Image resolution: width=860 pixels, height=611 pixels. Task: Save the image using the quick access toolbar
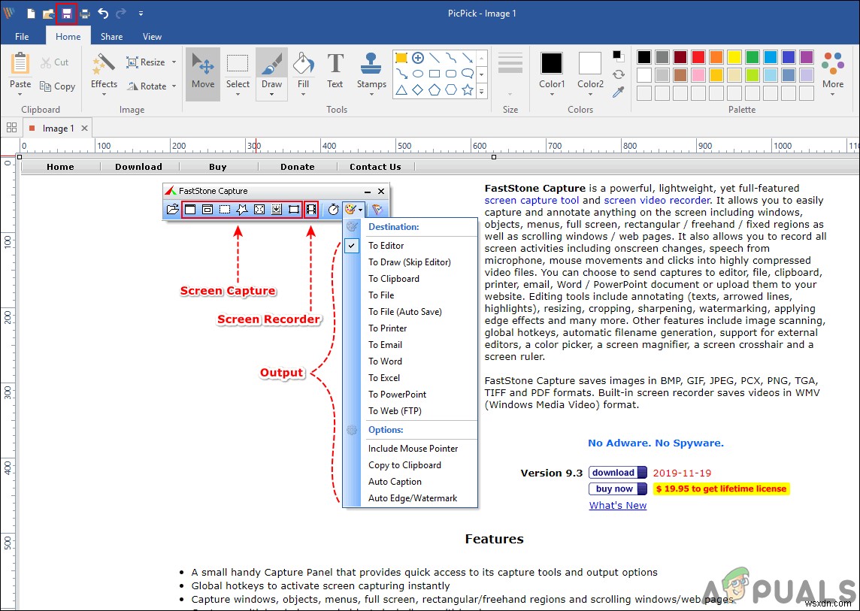(66, 13)
